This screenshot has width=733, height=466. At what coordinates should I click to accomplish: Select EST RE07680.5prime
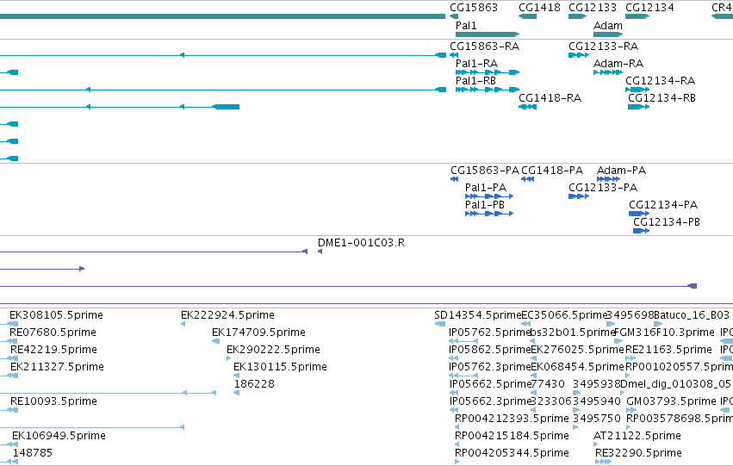click(x=53, y=332)
